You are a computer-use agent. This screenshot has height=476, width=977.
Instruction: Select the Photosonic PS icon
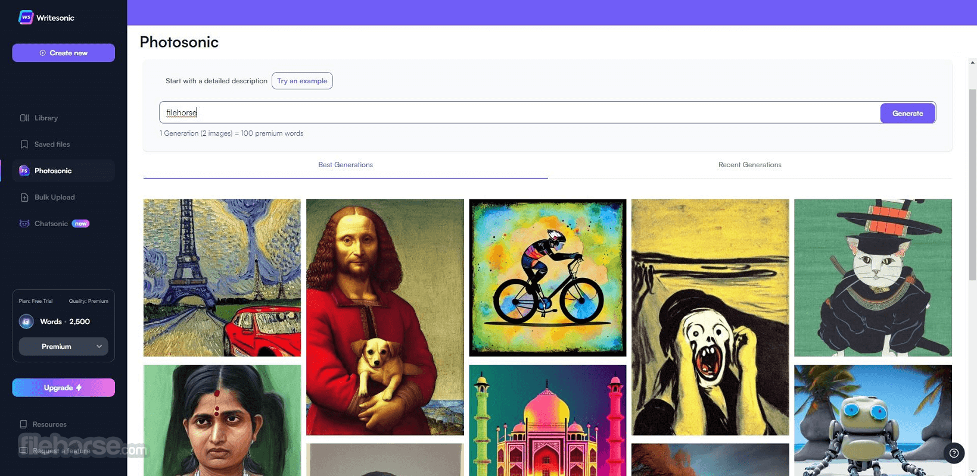(x=24, y=171)
